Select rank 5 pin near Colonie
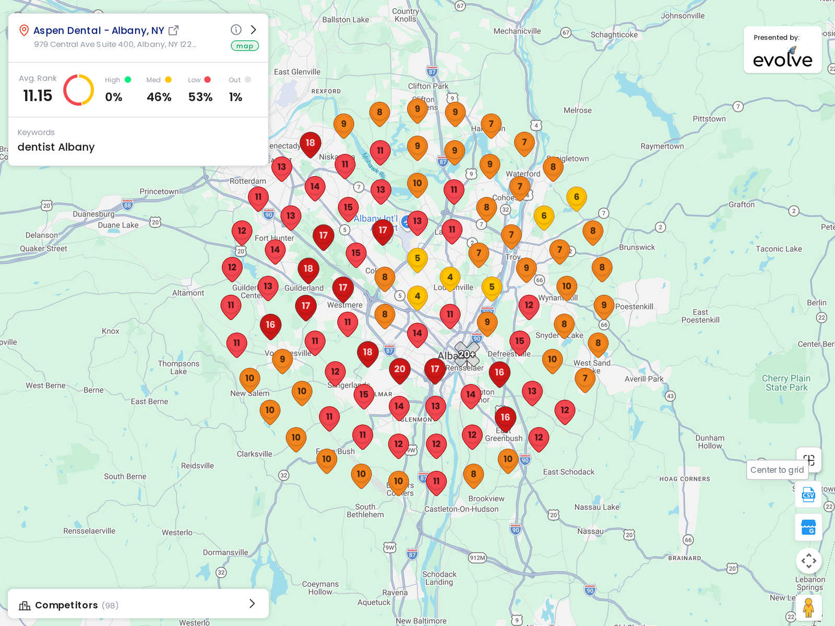The image size is (835, 626). coord(417,260)
